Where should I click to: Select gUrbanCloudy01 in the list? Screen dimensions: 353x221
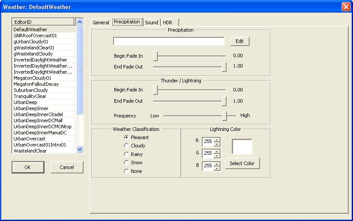(x=43, y=42)
